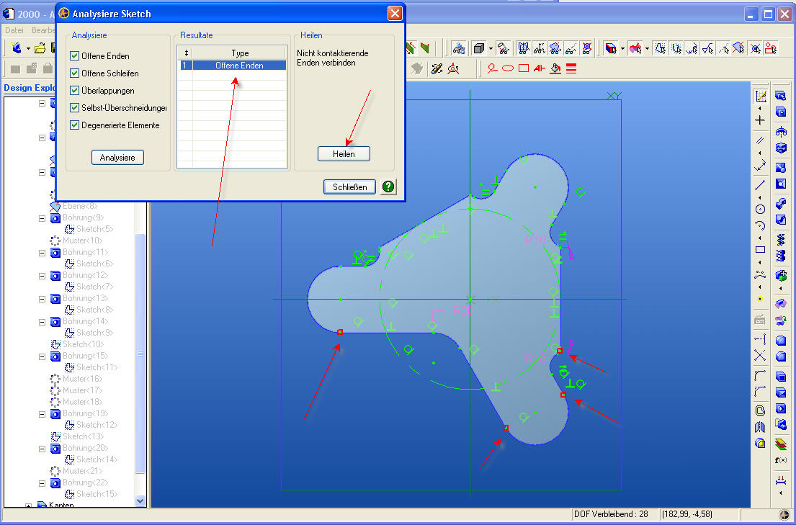The width and height of the screenshot is (796, 525).
Task: Select the Circle sketch tool
Action: pyautogui.click(x=760, y=209)
